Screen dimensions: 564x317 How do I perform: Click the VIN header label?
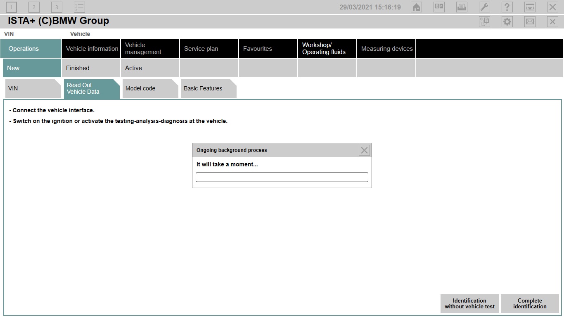pos(9,34)
